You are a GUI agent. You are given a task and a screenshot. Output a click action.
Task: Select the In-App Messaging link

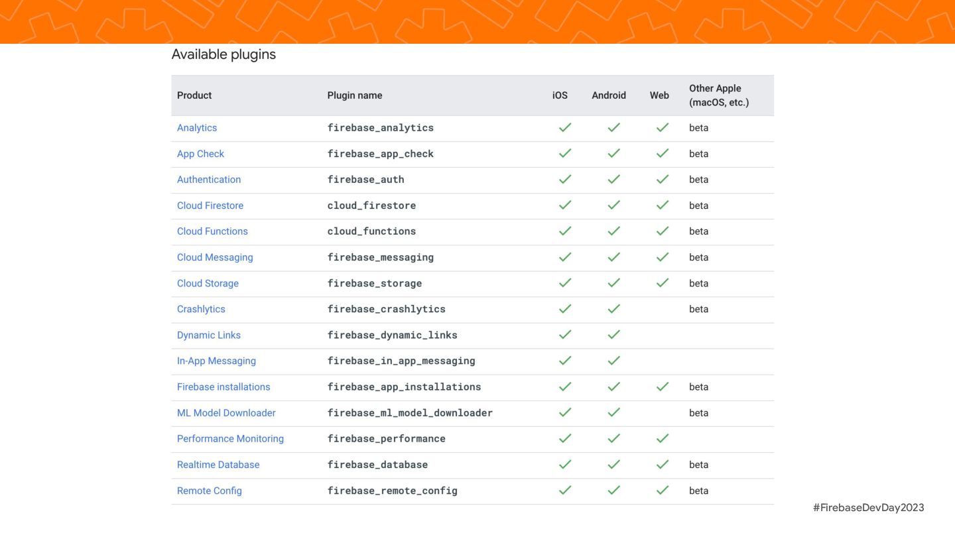pos(216,361)
